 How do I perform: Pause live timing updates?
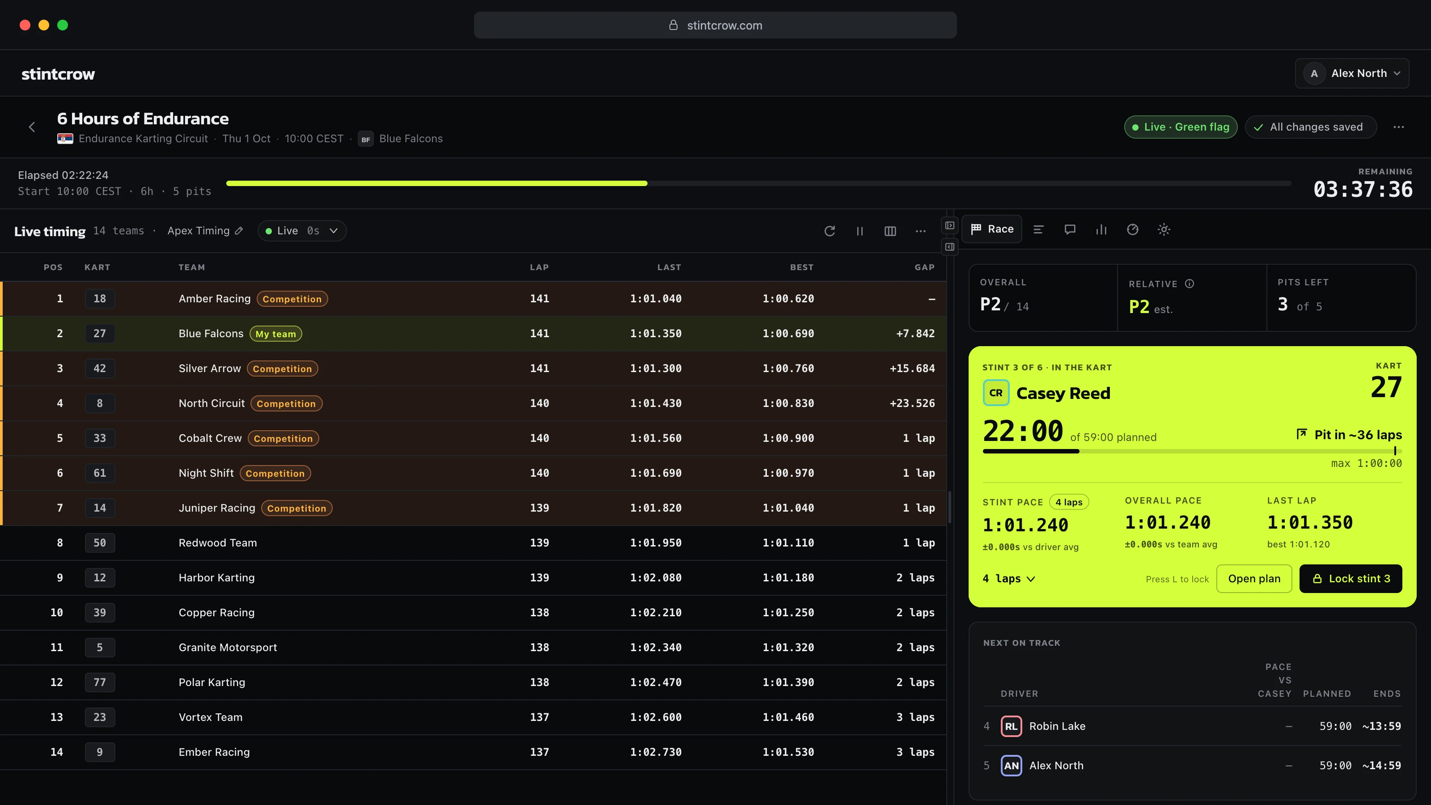859,231
